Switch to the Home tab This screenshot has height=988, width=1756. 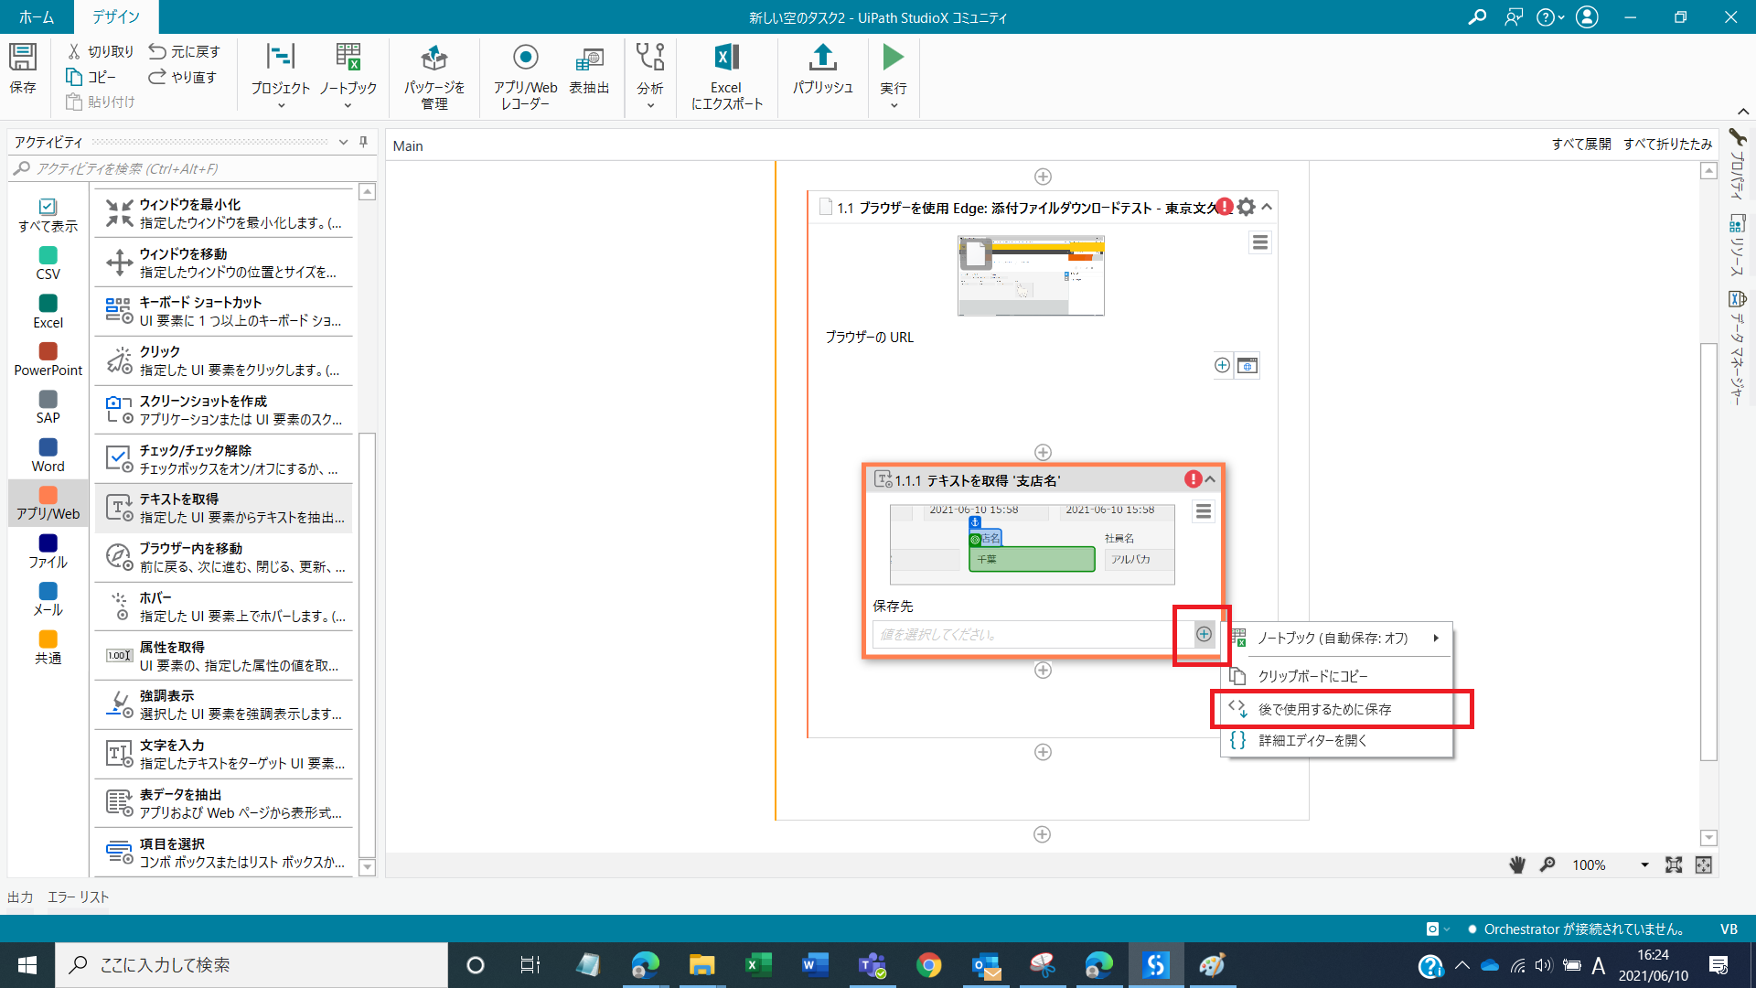coord(37,16)
